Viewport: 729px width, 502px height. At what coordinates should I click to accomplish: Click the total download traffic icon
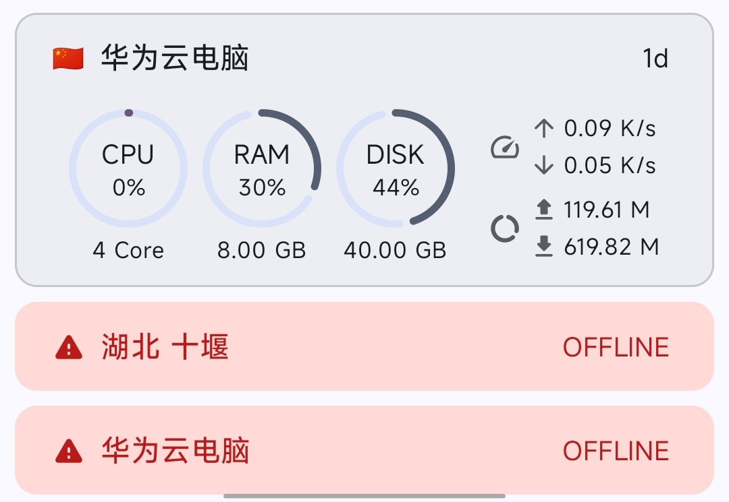[543, 247]
